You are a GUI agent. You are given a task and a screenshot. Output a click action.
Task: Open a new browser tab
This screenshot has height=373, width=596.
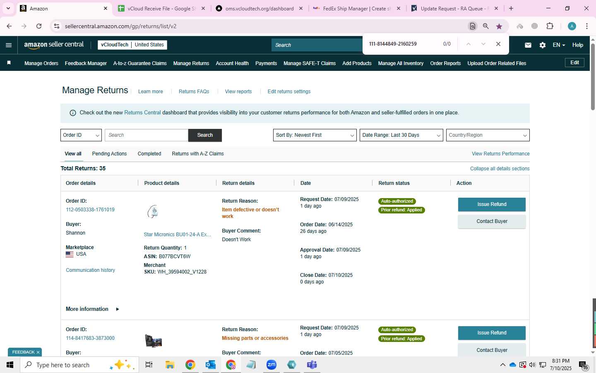click(511, 8)
